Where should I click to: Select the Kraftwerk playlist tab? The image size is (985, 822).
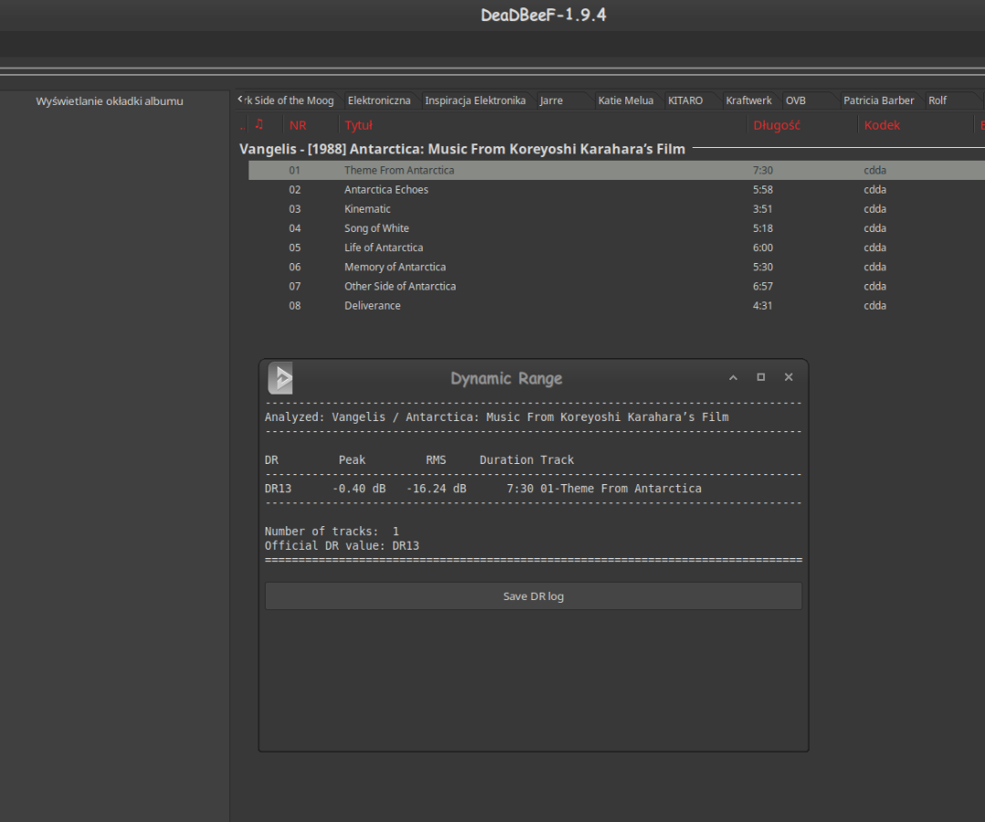[749, 100]
